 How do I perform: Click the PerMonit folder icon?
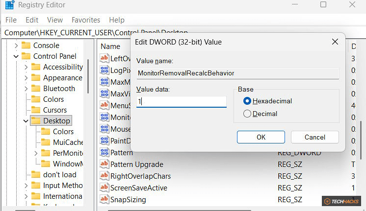click(x=46, y=153)
